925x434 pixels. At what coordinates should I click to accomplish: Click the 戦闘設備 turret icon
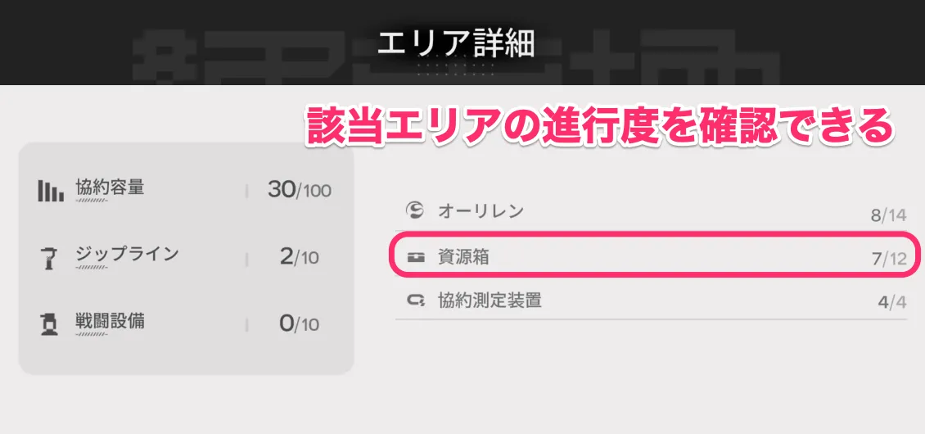pyautogui.click(x=47, y=324)
